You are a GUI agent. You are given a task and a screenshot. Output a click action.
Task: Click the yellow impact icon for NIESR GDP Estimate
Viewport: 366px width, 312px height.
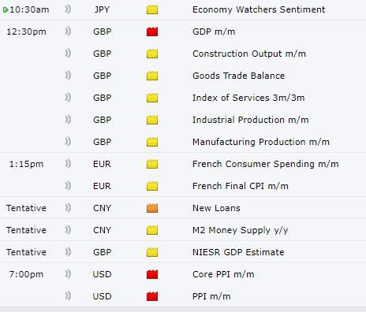pos(152,252)
